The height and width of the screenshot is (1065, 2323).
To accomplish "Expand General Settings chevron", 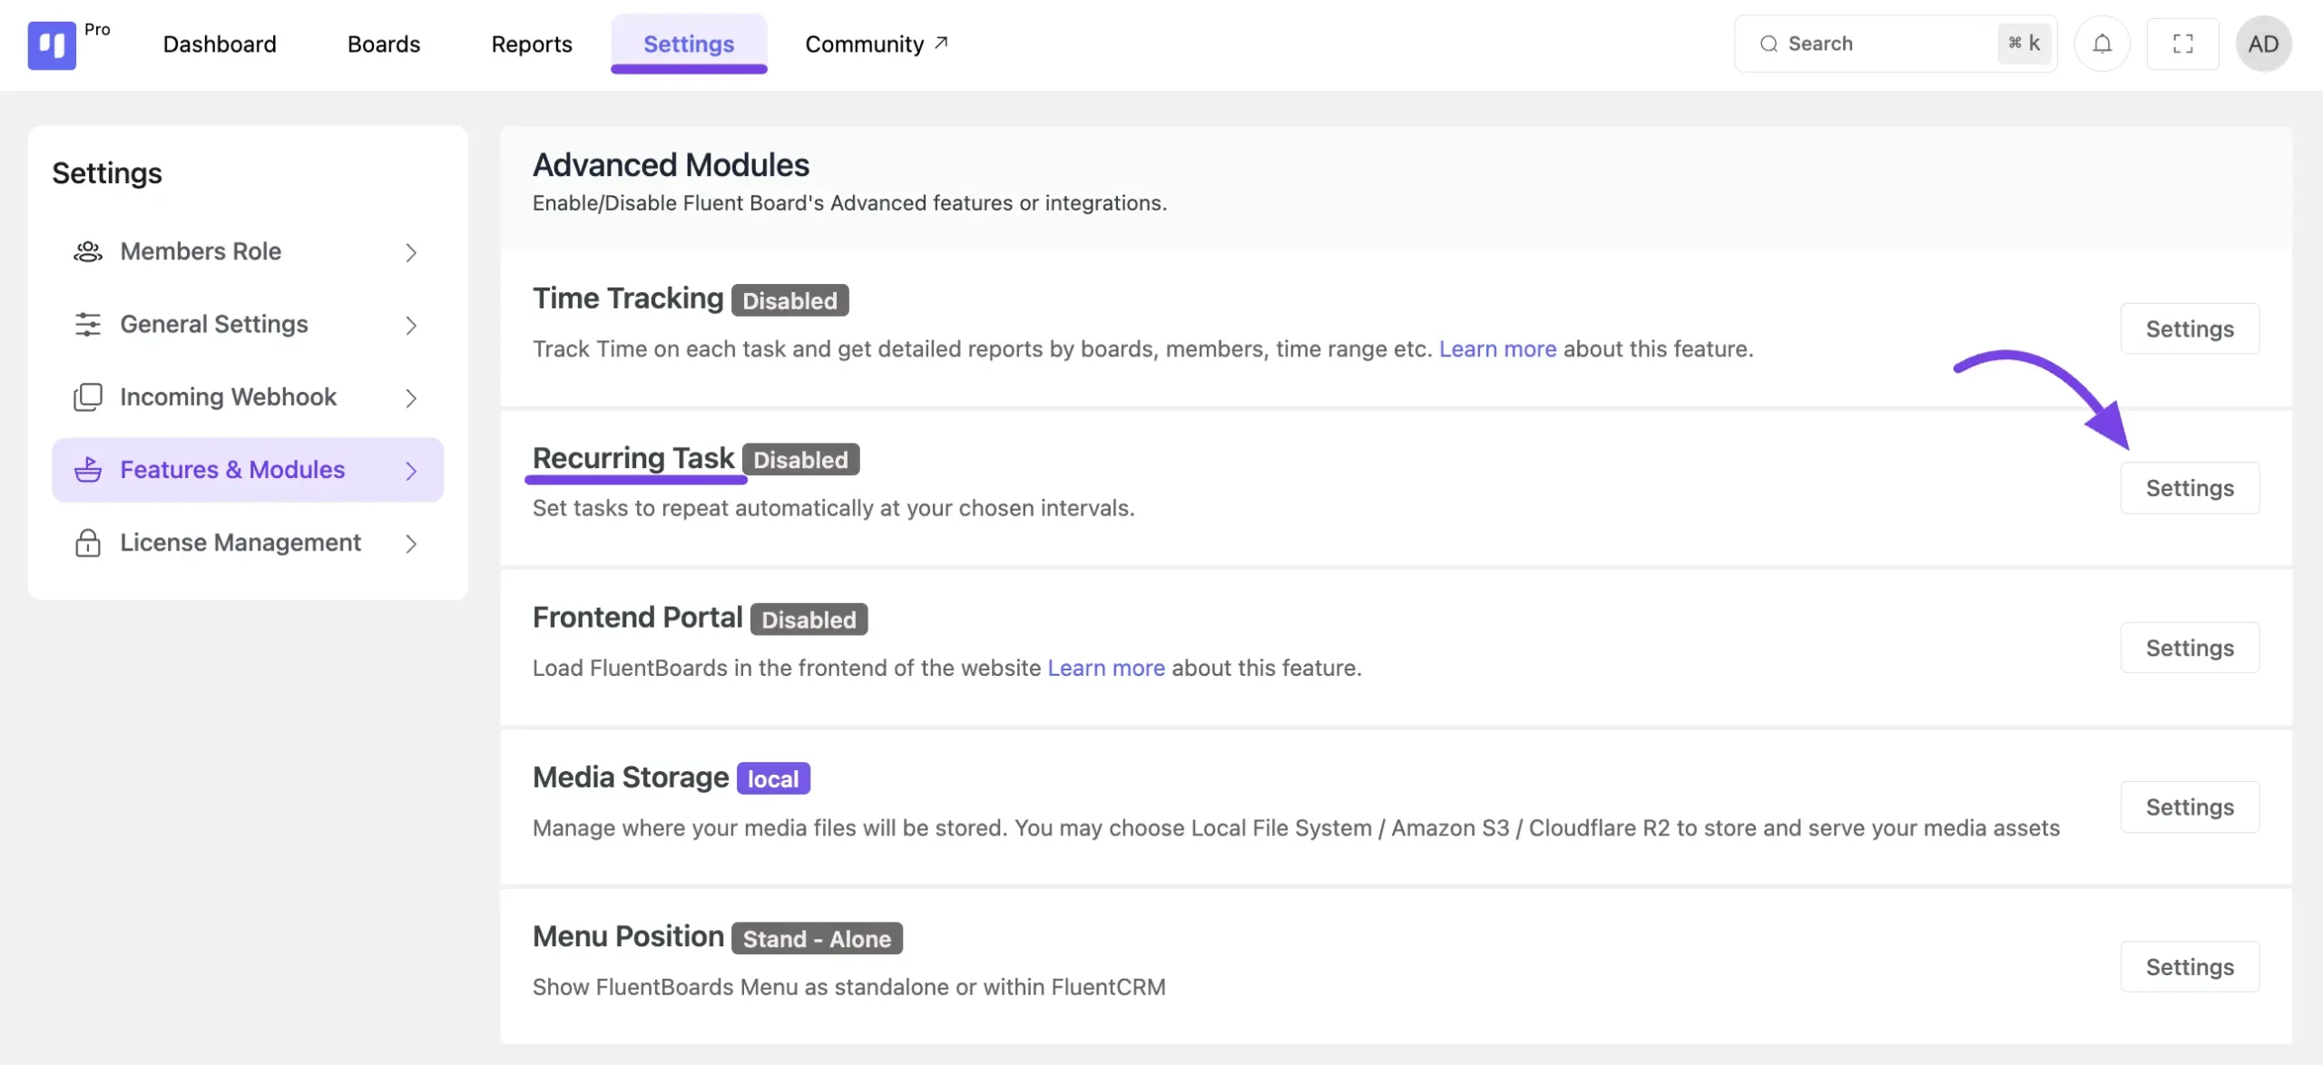I will pos(411,325).
